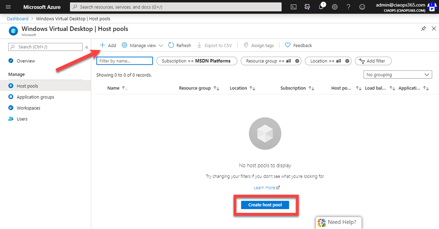Image resolution: width=439 pixels, height=229 pixels.
Task: Select Application groups in the sidebar
Action: [x=35, y=97]
